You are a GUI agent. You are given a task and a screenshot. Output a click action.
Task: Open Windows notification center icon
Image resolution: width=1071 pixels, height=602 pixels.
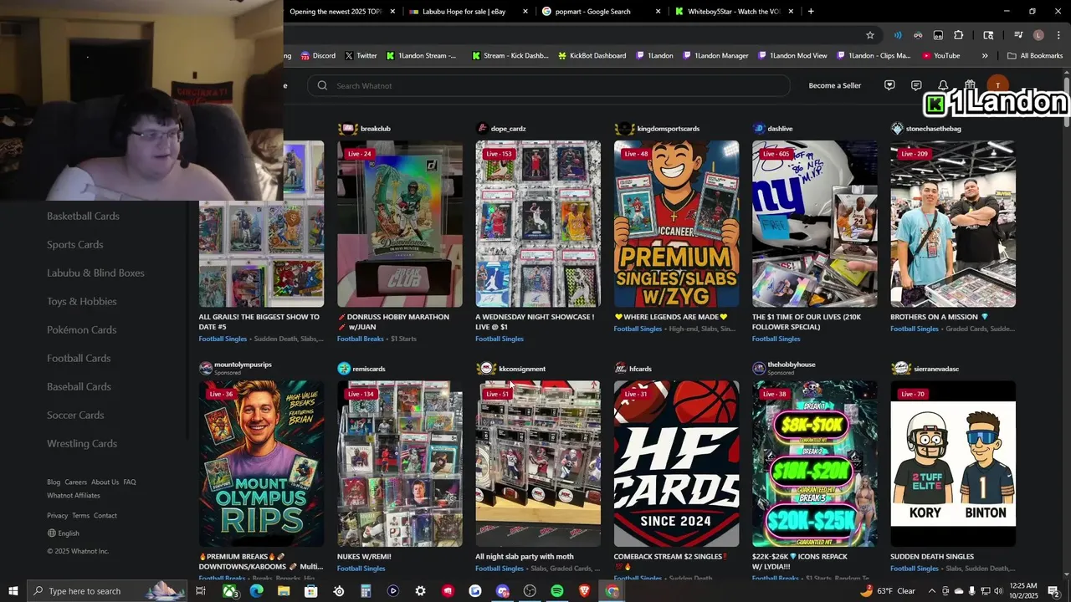tap(1053, 591)
